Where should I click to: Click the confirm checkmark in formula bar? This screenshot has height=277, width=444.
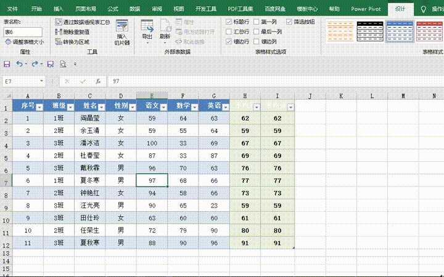[x=83, y=81]
